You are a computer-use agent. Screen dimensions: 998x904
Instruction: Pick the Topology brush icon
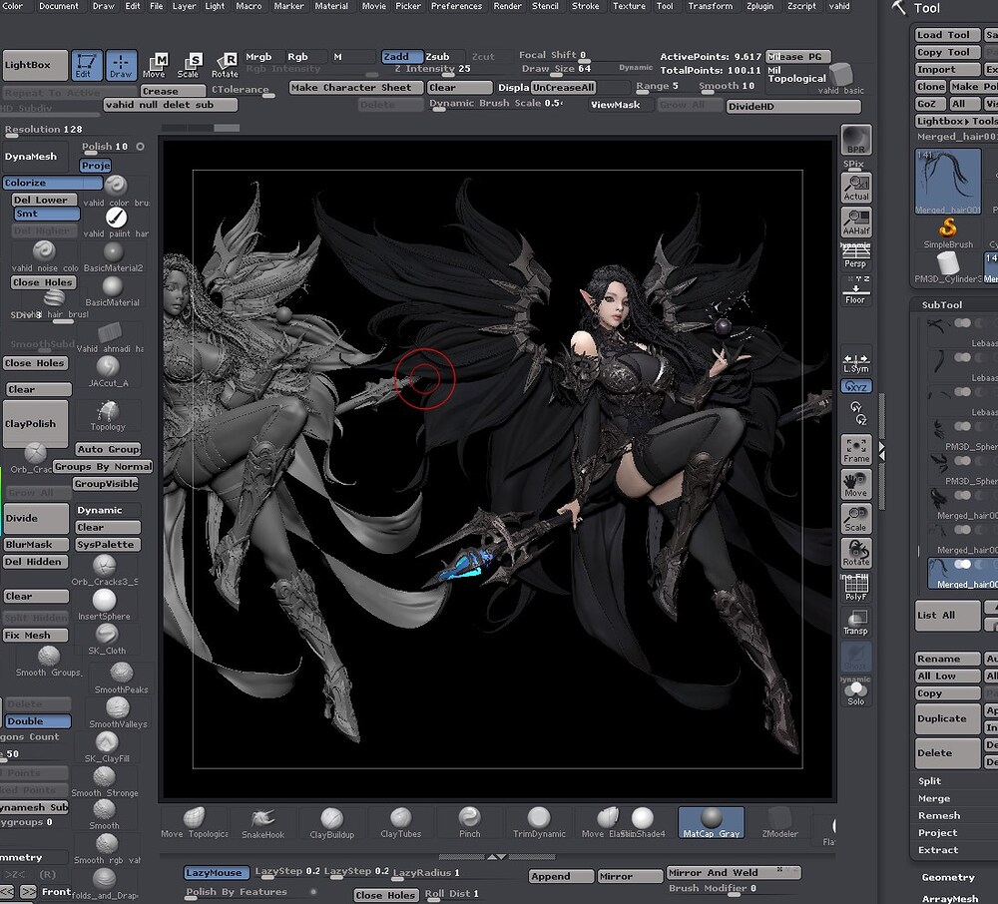(108, 416)
